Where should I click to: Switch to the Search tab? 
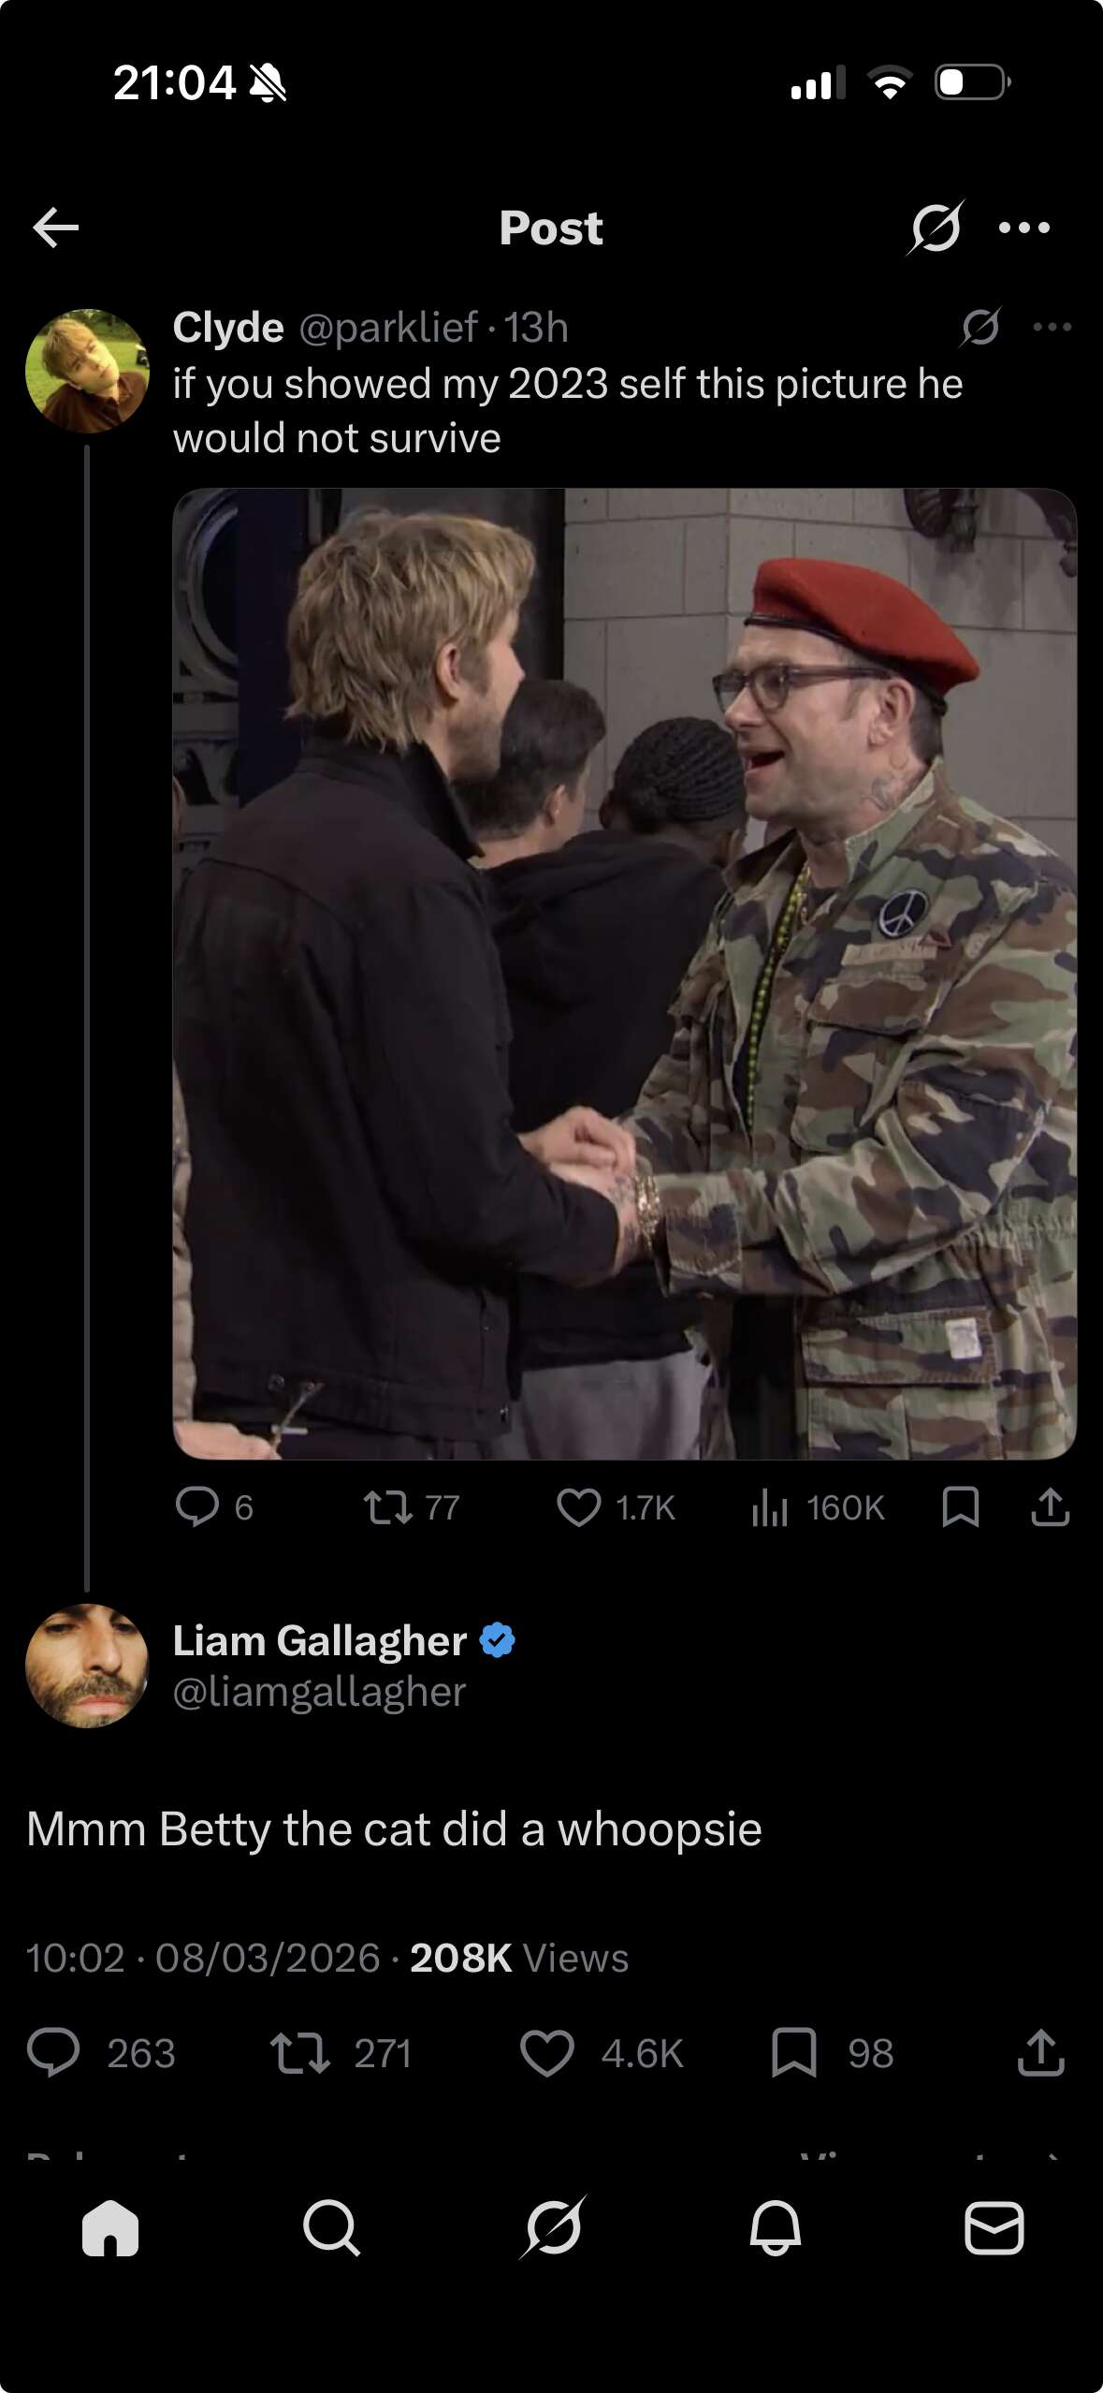[331, 2228]
